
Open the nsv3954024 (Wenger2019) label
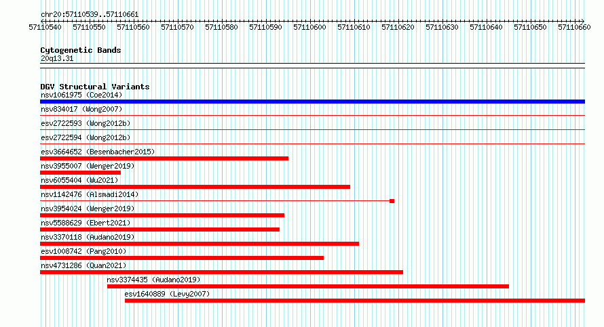(x=88, y=209)
